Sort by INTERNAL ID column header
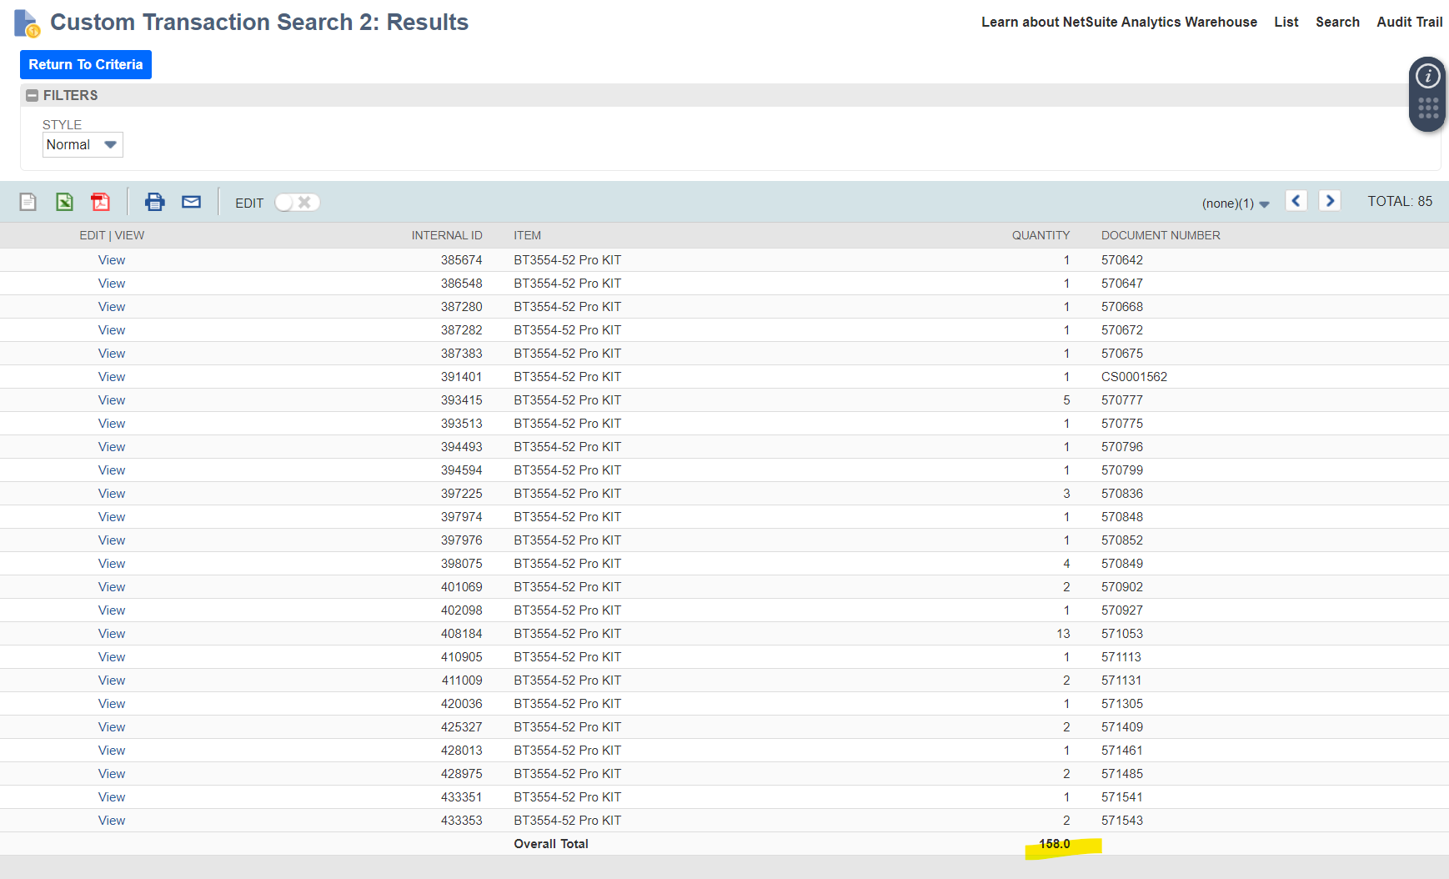This screenshot has height=879, width=1449. (447, 236)
